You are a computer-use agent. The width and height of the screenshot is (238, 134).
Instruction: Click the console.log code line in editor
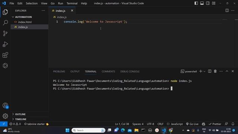[x=96, y=22]
